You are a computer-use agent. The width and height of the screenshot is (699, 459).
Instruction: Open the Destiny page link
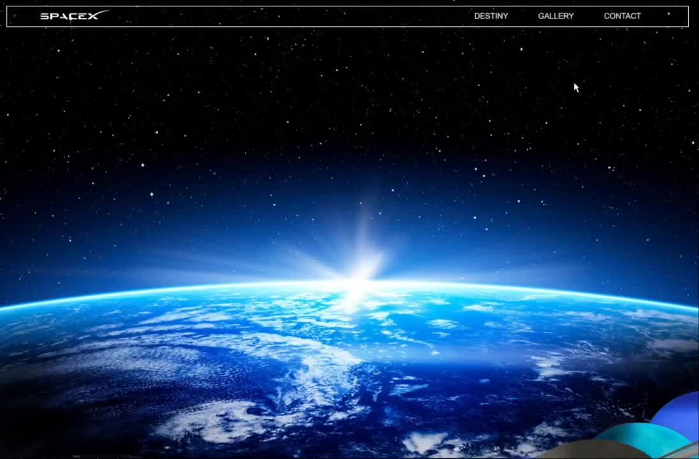click(x=491, y=16)
